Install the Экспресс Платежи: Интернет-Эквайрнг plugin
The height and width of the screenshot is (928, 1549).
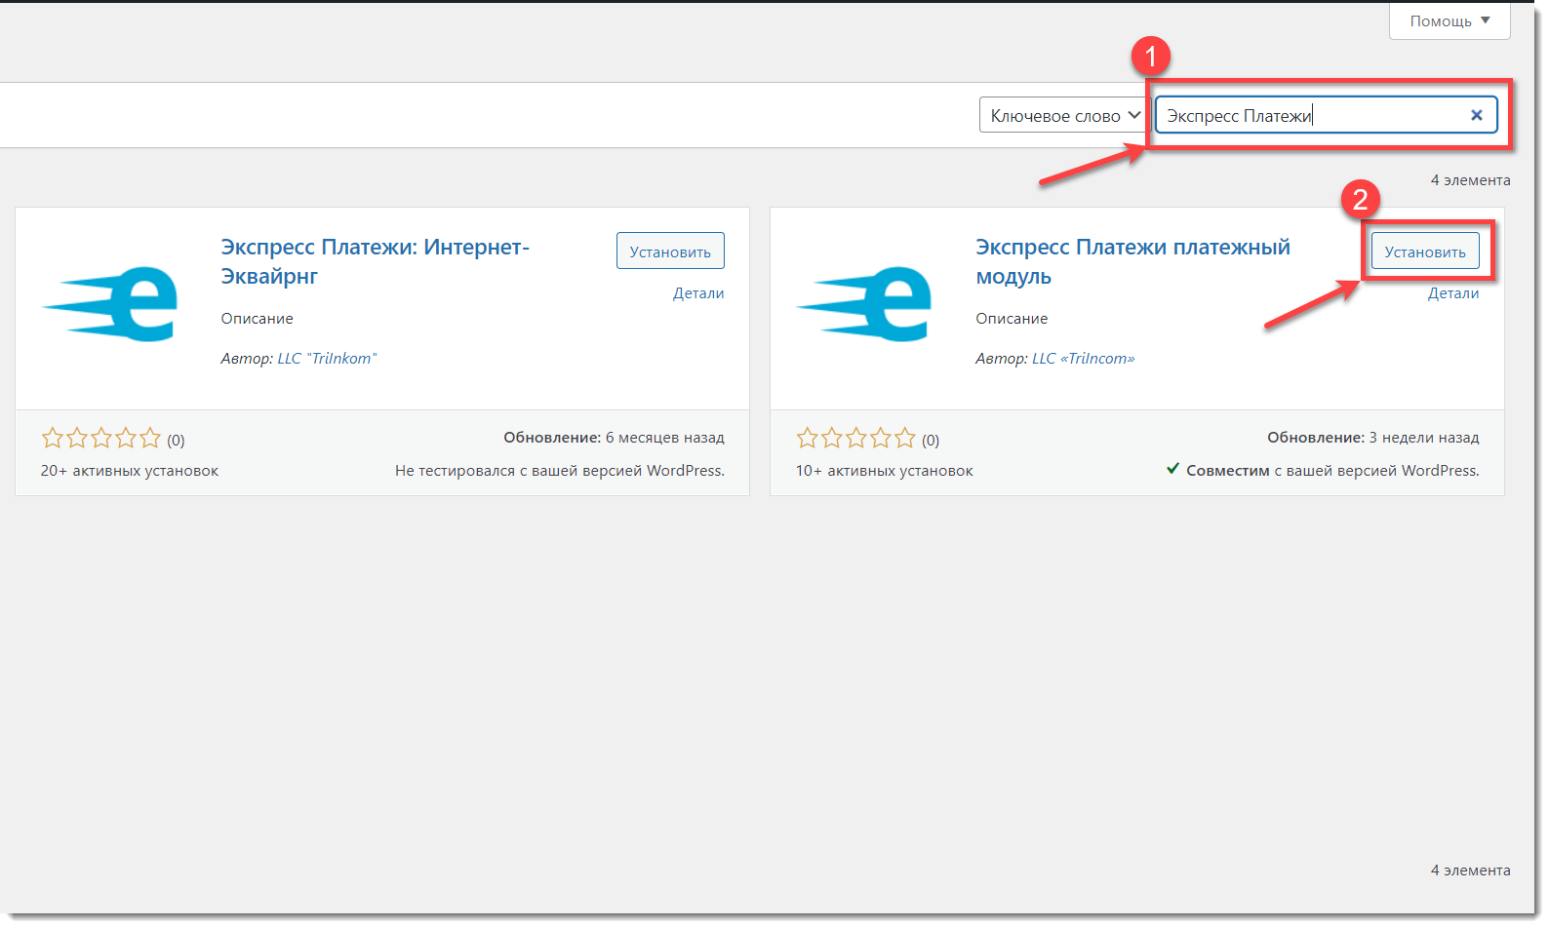click(x=670, y=251)
